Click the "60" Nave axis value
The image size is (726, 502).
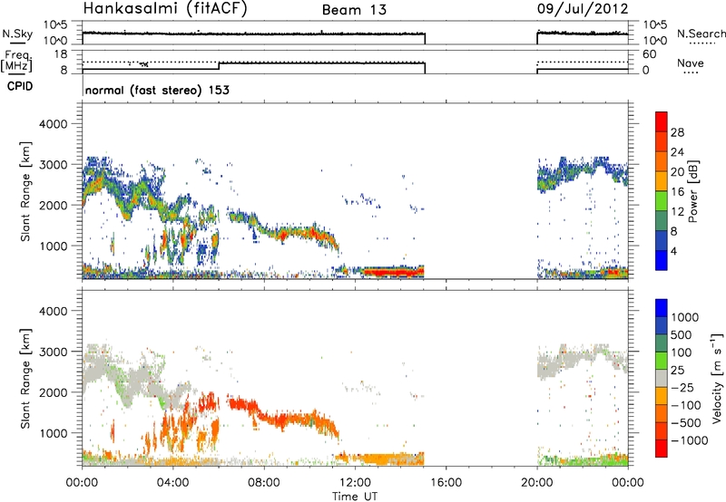(649, 54)
